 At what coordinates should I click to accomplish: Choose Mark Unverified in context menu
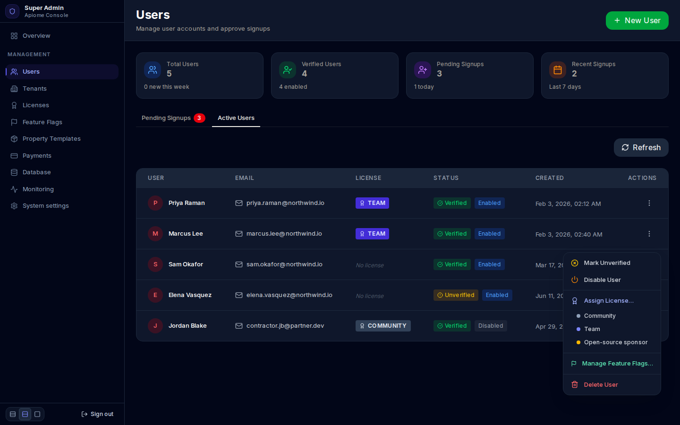612,263
